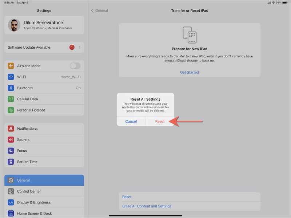Tap the Get Started link

190,72
